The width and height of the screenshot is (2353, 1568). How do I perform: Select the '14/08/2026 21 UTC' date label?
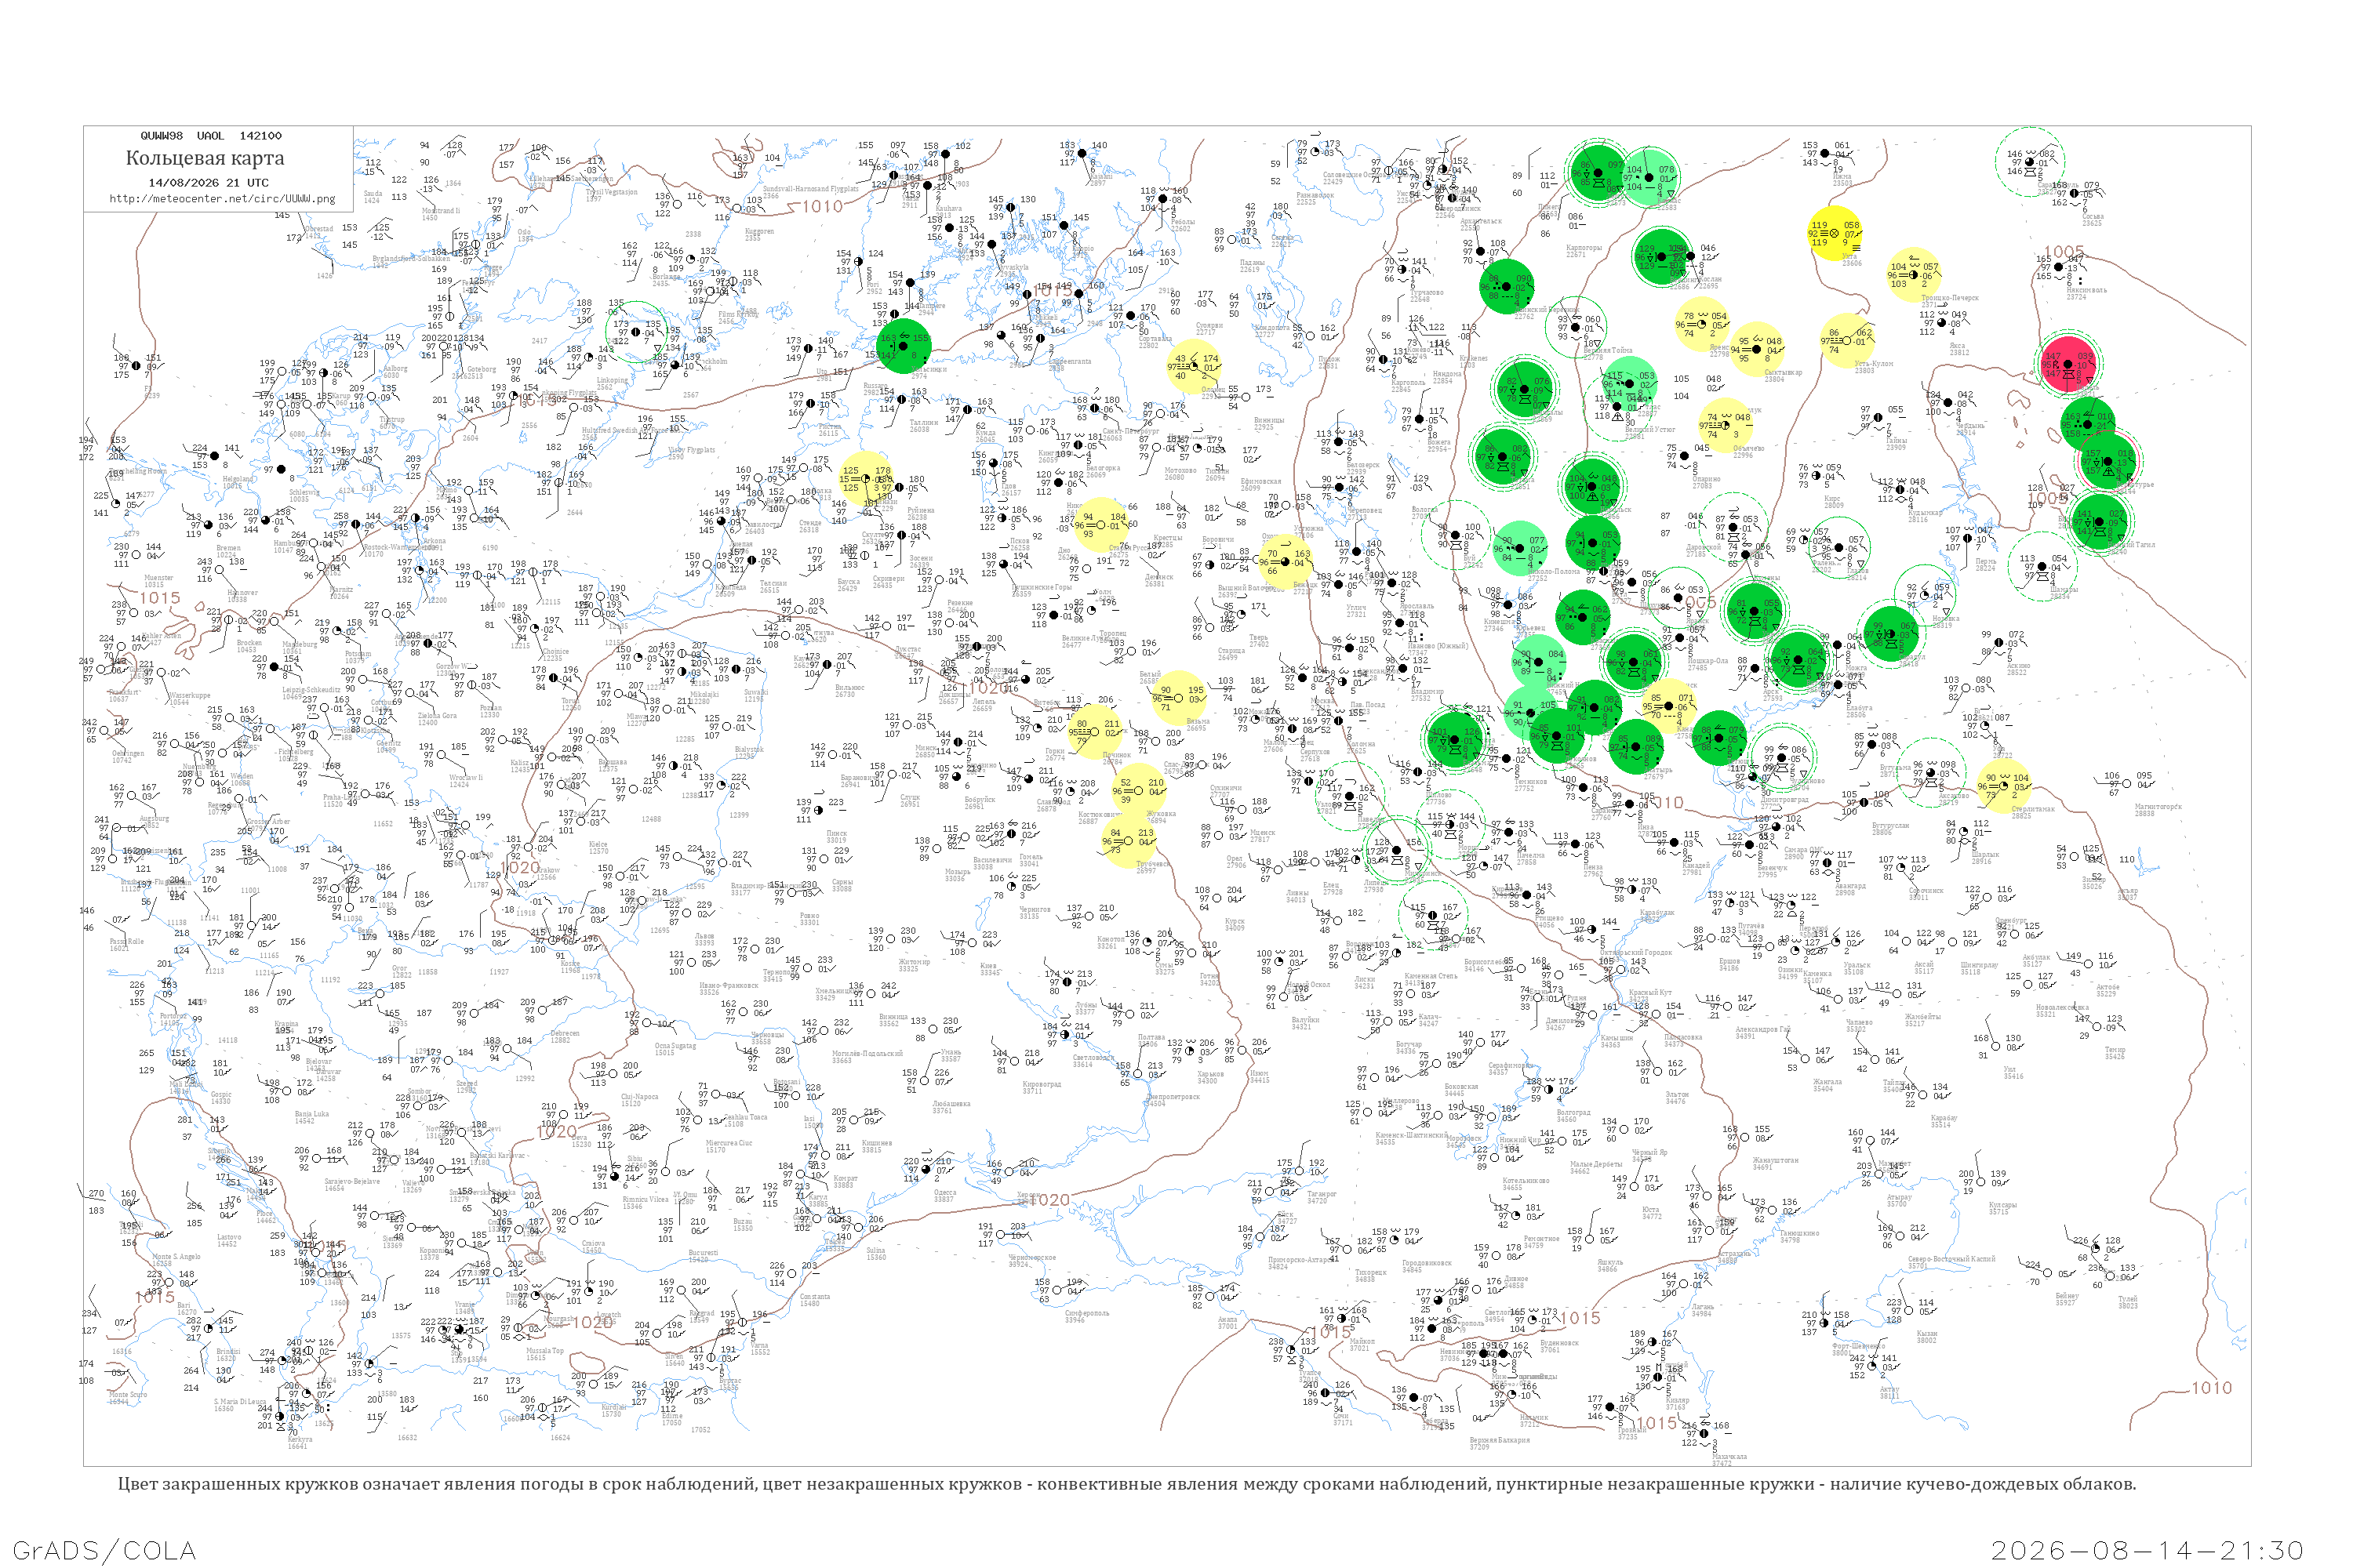[x=208, y=183]
